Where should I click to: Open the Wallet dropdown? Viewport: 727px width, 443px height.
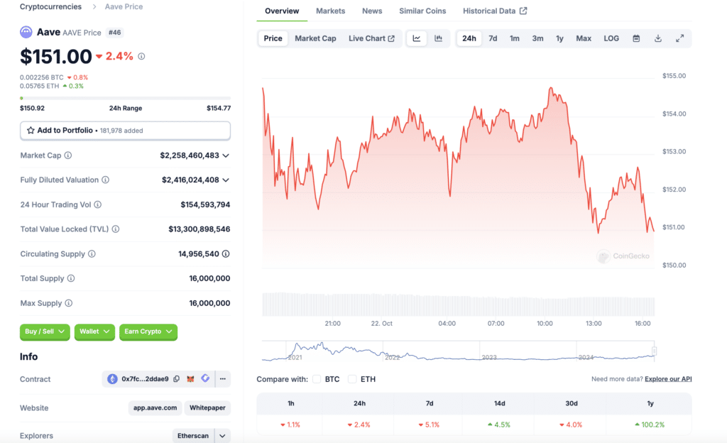(x=94, y=332)
